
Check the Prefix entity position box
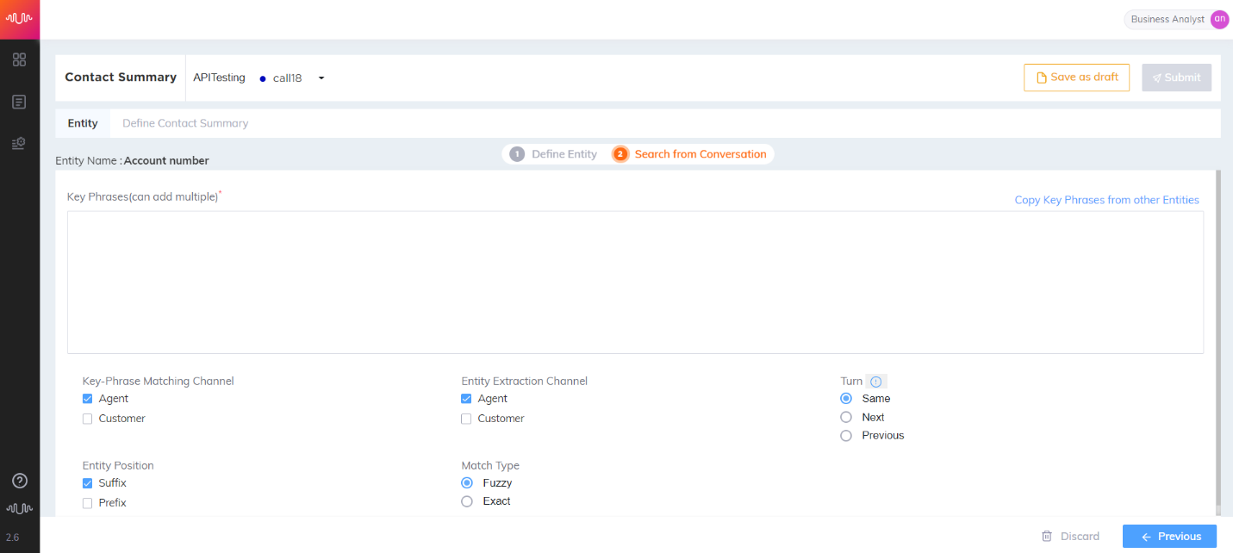(x=87, y=503)
